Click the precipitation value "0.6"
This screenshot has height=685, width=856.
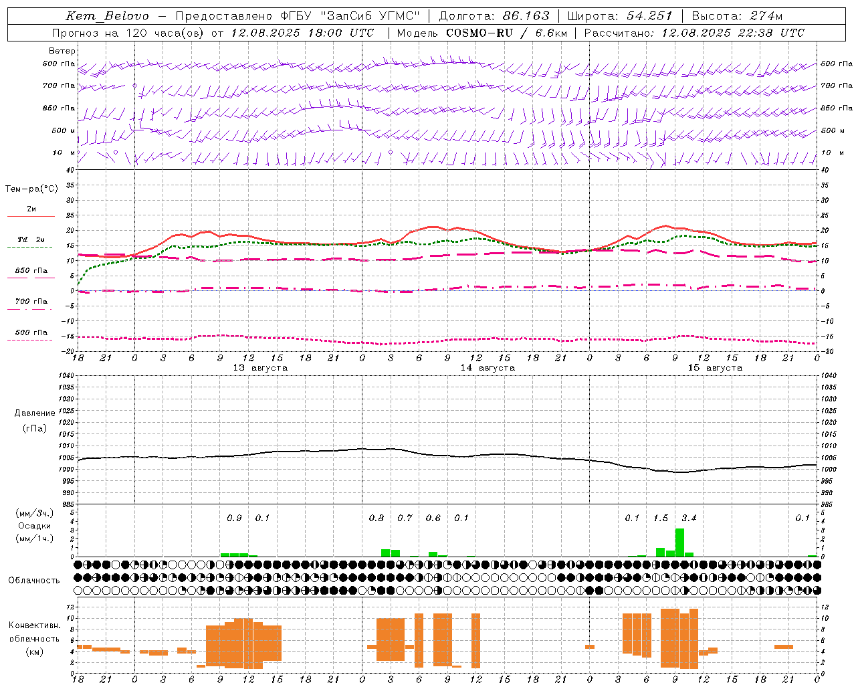click(x=433, y=518)
